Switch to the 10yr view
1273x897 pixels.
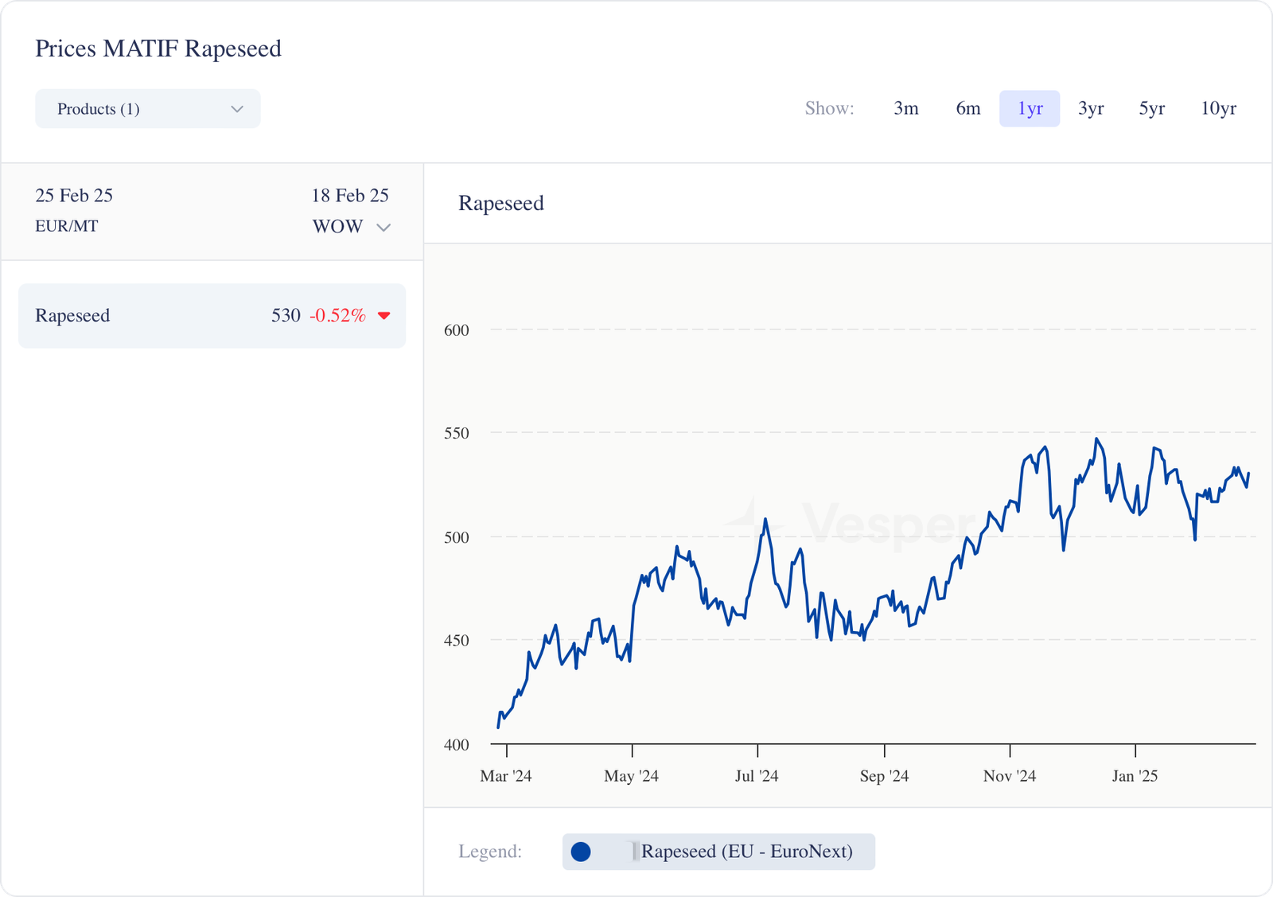(x=1218, y=108)
